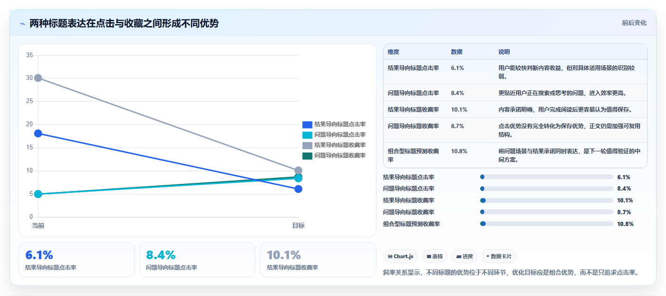Click gray data point at 当前 value 30
The width and height of the screenshot is (666, 296).
tap(38, 78)
